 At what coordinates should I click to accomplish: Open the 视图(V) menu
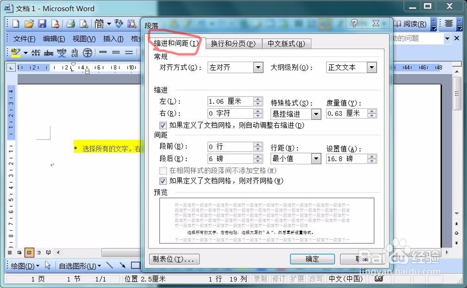[84, 39]
